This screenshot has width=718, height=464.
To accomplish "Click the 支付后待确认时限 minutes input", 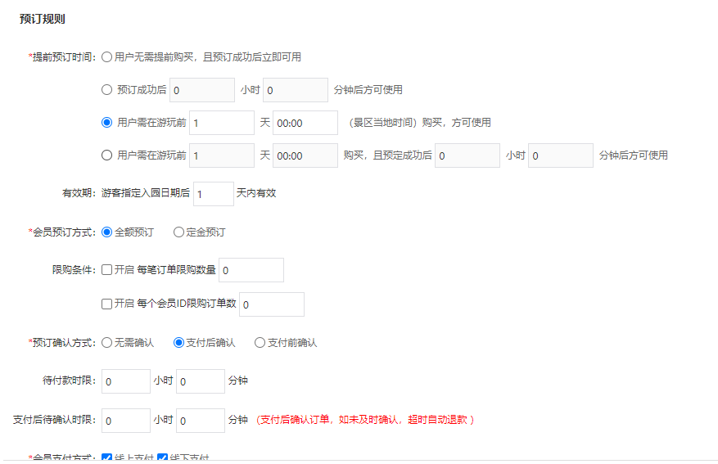I will [200, 421].
